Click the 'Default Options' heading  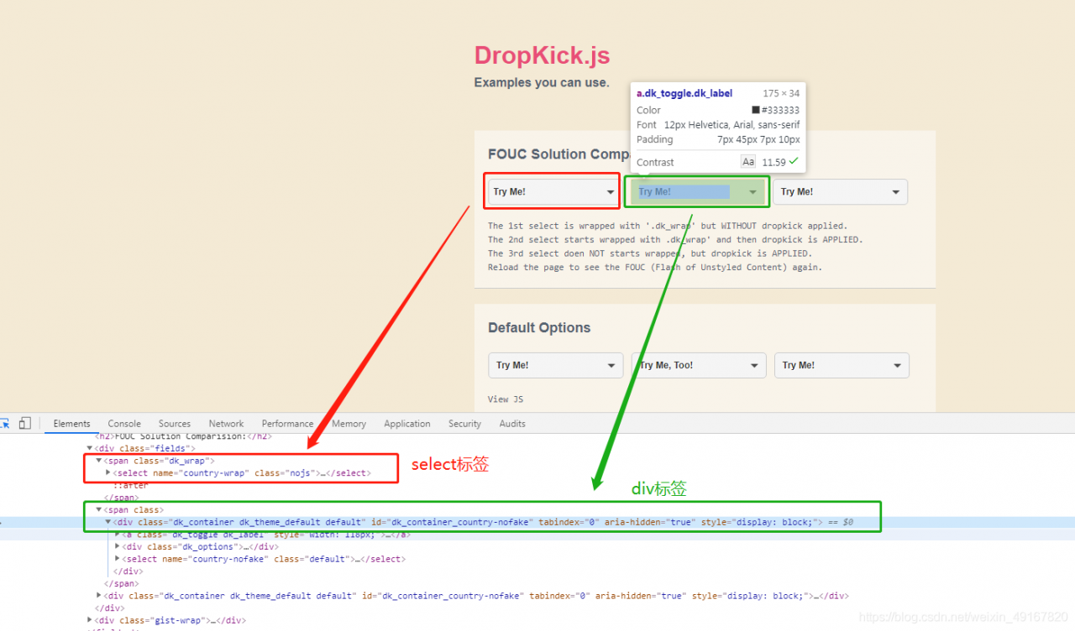pos(539,328)
